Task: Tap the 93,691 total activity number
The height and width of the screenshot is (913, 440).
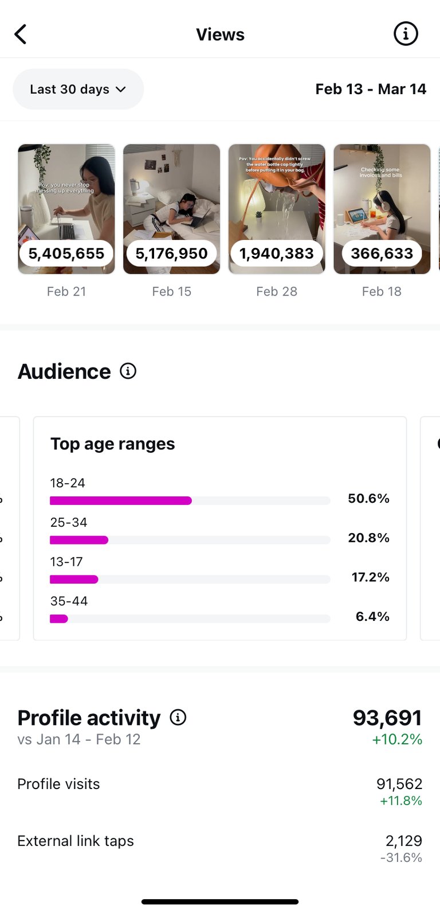Action: 387,718
